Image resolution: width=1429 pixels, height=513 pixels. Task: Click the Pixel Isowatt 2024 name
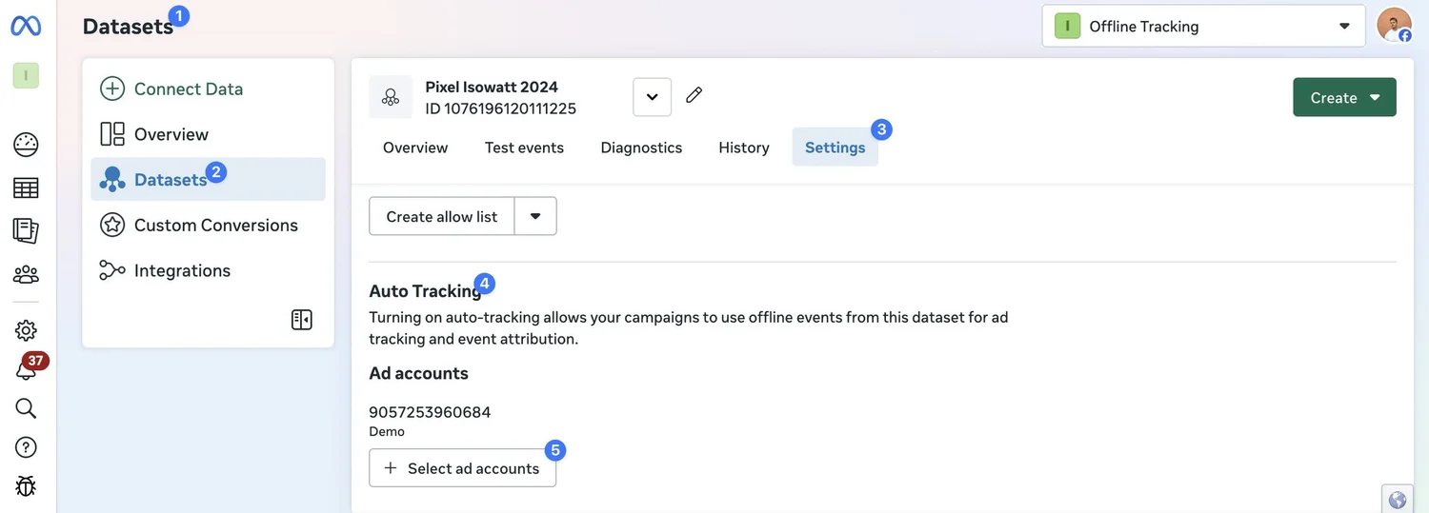coord(492,87)
